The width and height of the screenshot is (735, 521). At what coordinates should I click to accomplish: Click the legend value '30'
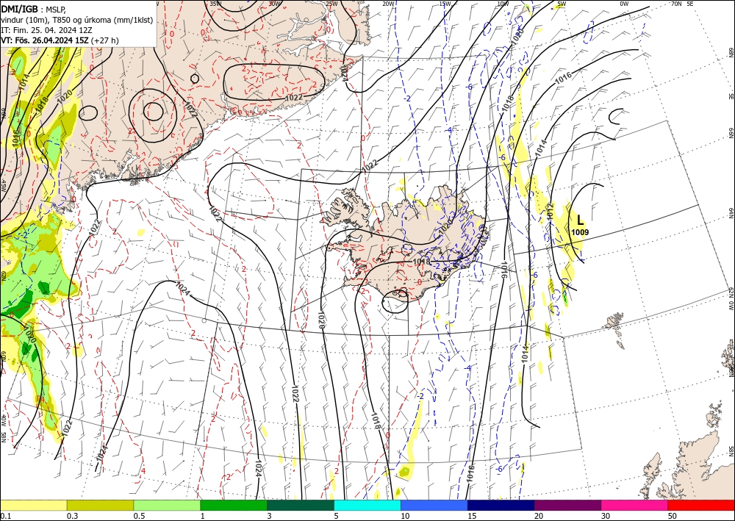click(x=606, y=516)
